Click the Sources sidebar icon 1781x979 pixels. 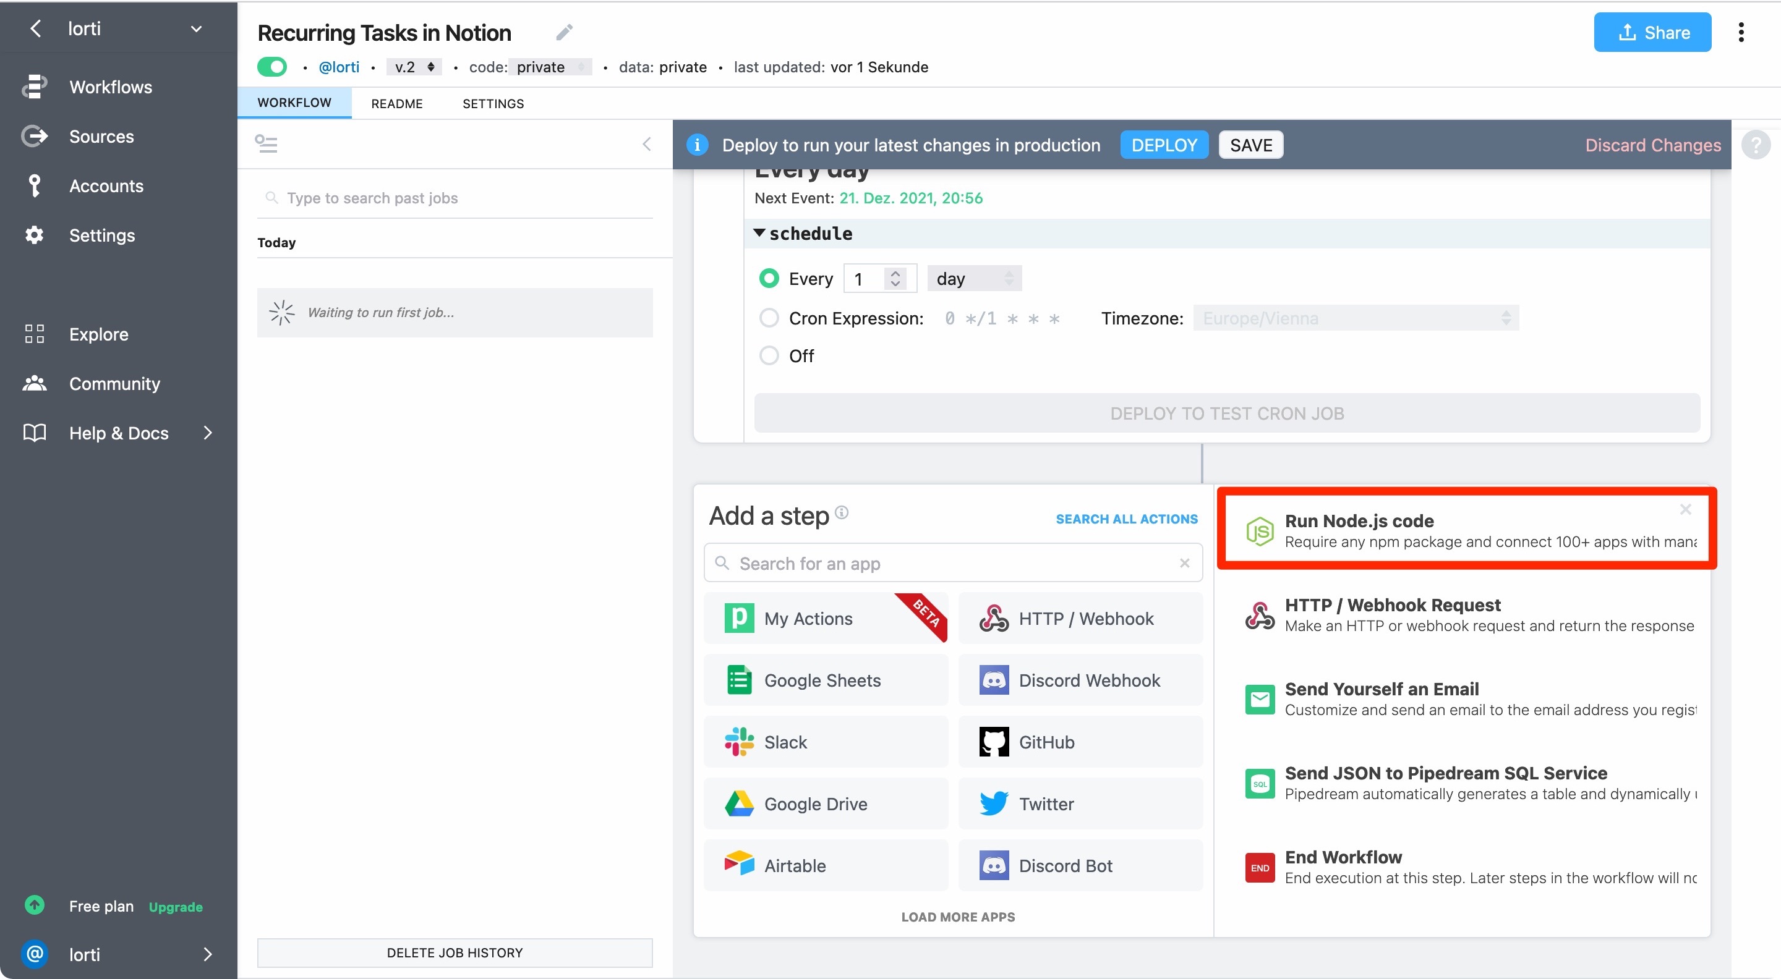tap(34, 136)
